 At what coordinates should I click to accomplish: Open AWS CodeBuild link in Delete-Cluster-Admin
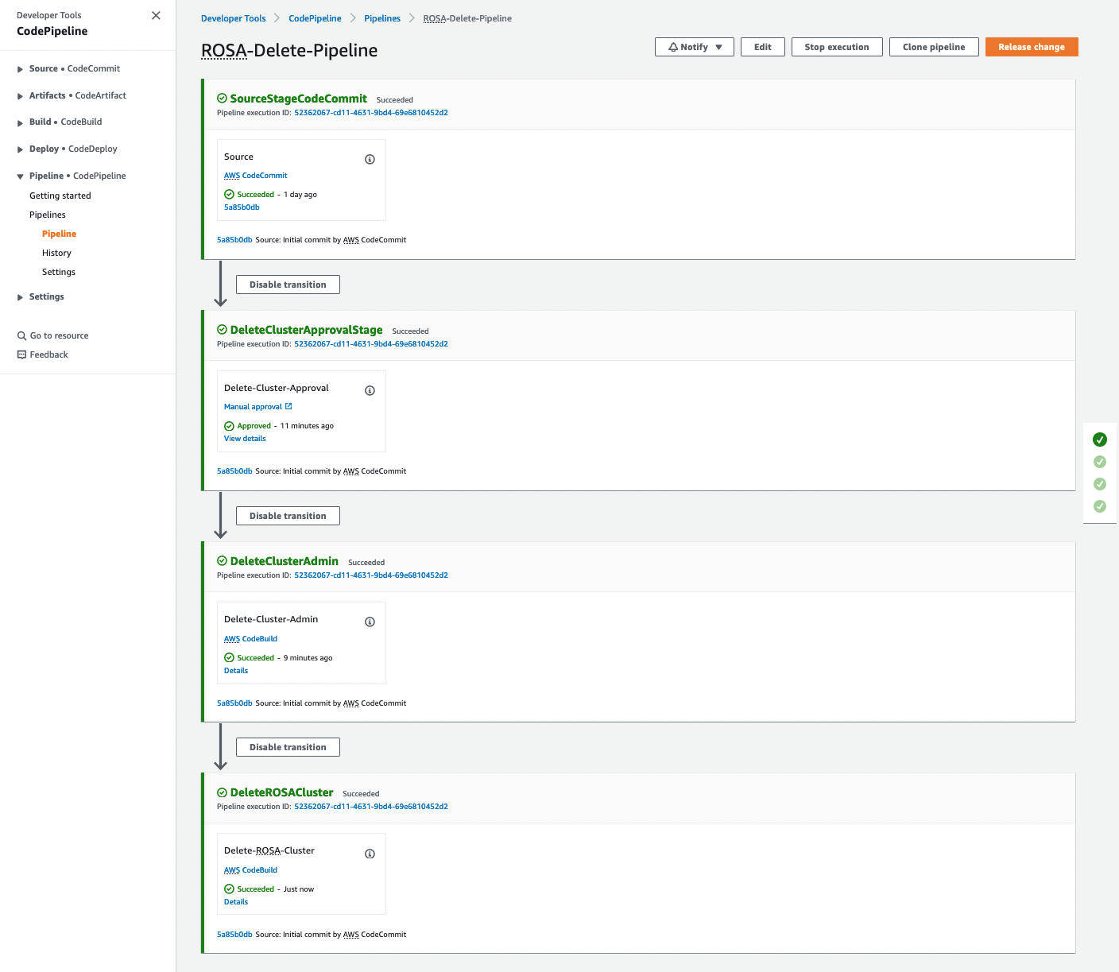pyautogui.click(x=250, y=639)
